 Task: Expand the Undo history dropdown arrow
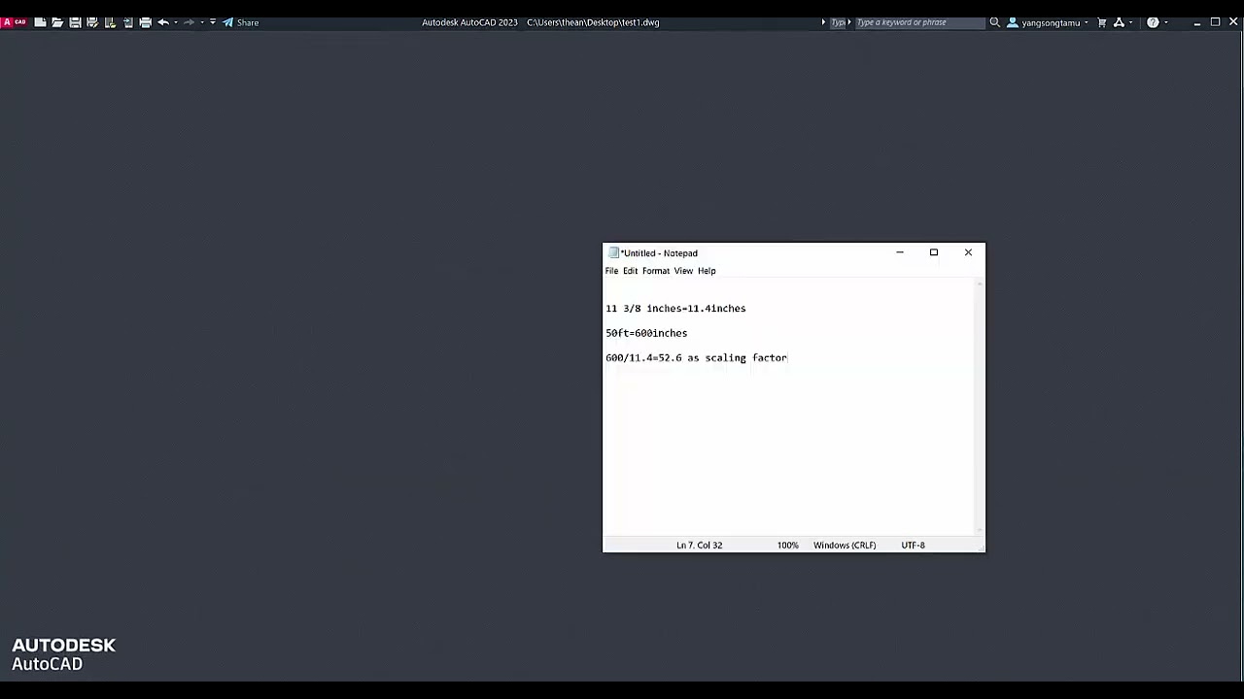pos(176,22)
